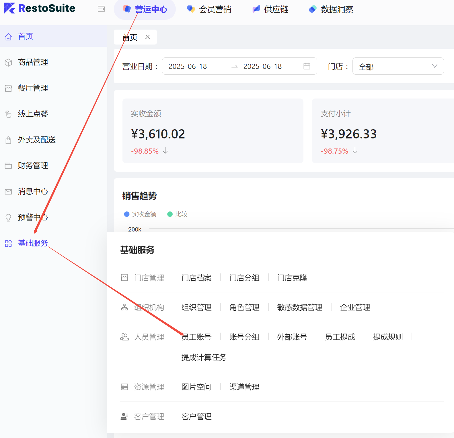Click the 实收金额 ¥3,610.02 card
This screenshot has height=438, width=454.
click(213, 131)
